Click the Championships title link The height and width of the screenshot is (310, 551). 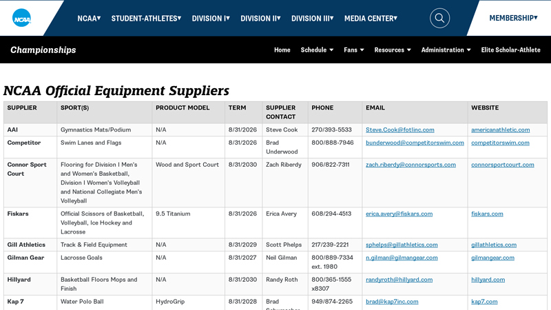click(x=43, y=50)
